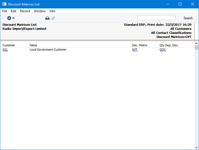199x150 pixels.
Task: Maximize the Discount Matrices List window
Action: (180, 4)
